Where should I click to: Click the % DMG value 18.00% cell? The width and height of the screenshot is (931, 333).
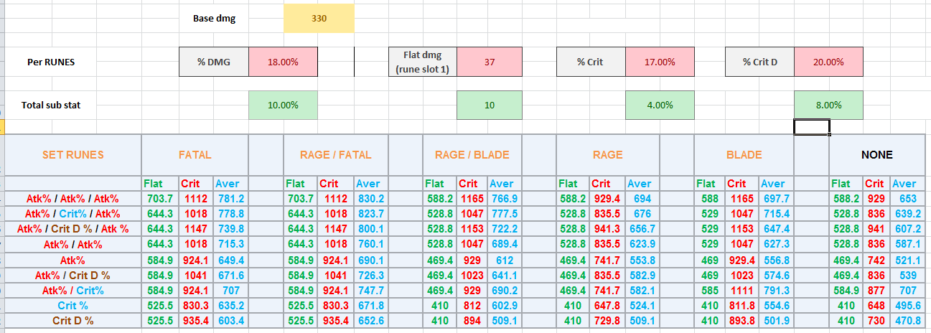coord(283,62)
